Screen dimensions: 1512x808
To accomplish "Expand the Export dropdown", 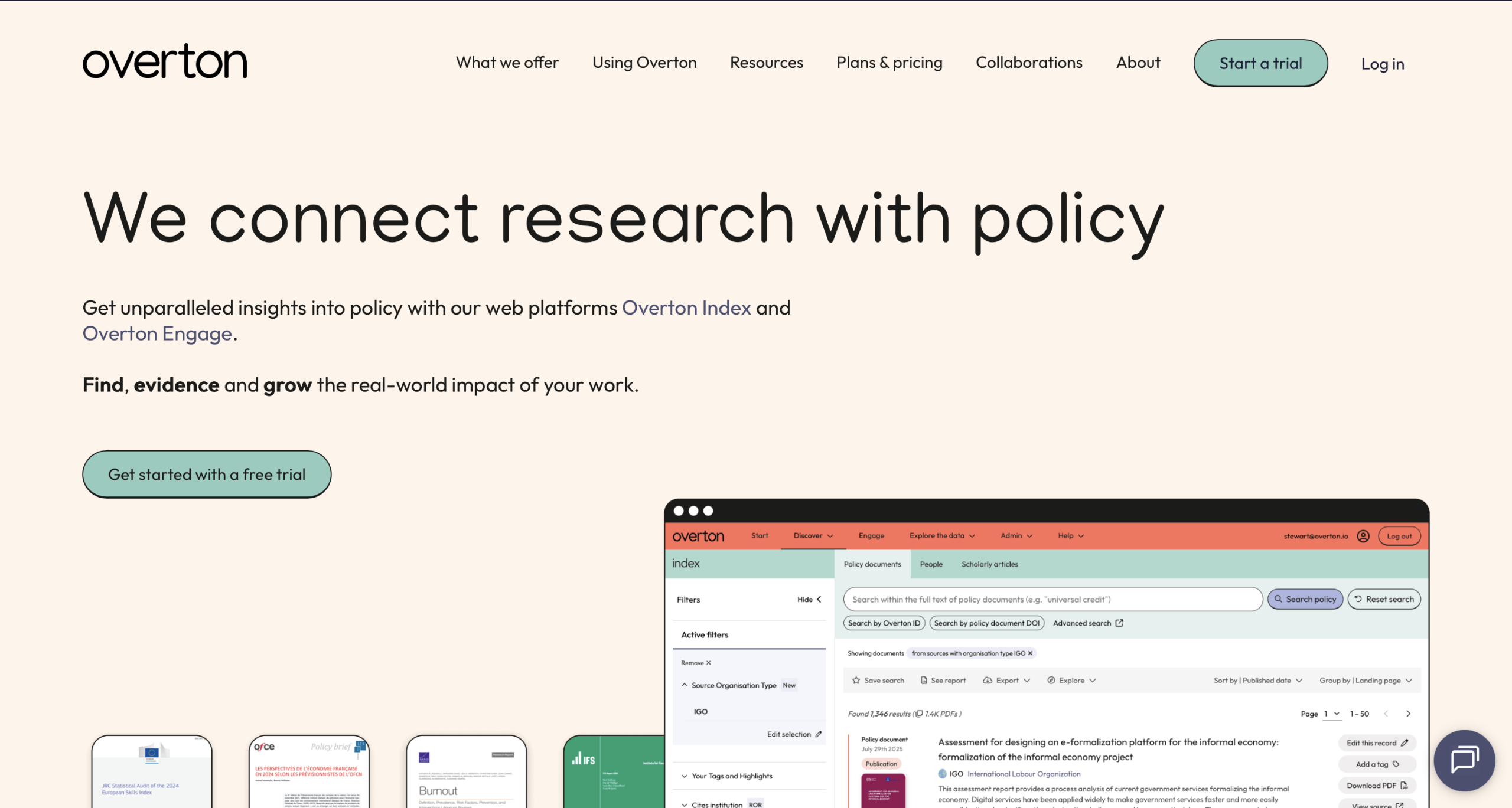I will tap(1006, 681).
